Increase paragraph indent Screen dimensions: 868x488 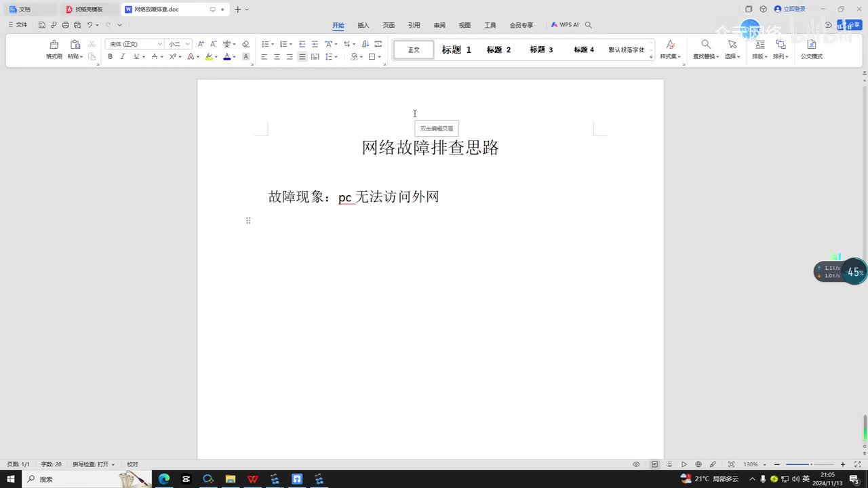(x=315, y=44)
